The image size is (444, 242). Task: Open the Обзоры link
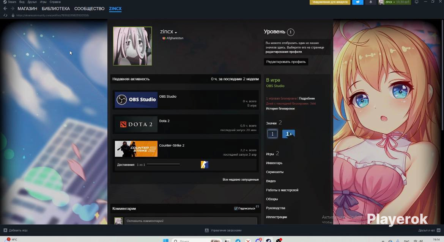(x=272, y=199)
